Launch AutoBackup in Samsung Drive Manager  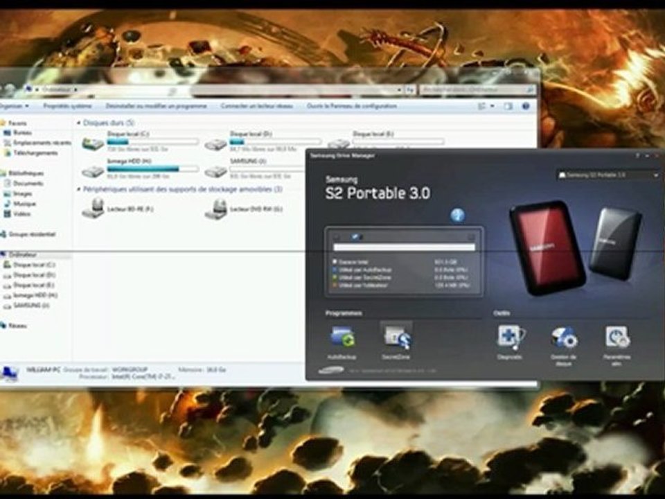(342, 338)
